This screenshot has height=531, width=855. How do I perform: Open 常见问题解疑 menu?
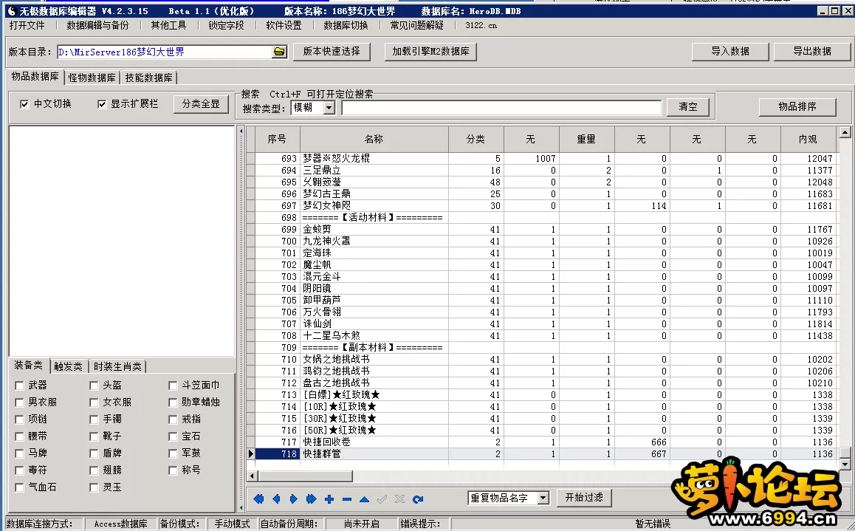(417, 26)
